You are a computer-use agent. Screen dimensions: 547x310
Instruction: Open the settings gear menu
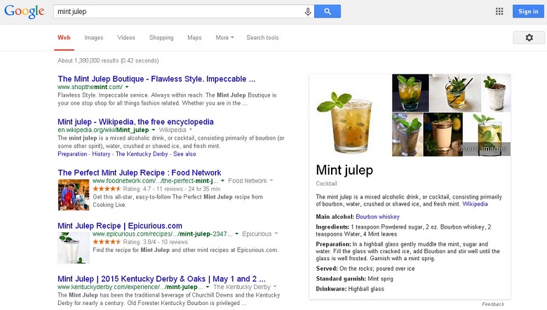pos(529,37)
